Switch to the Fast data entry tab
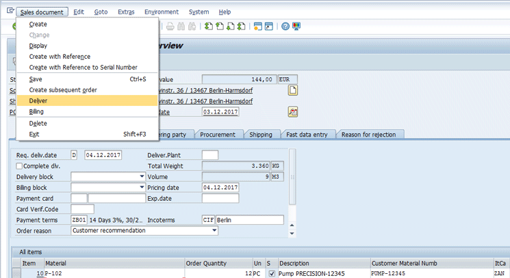 [307, 135]
